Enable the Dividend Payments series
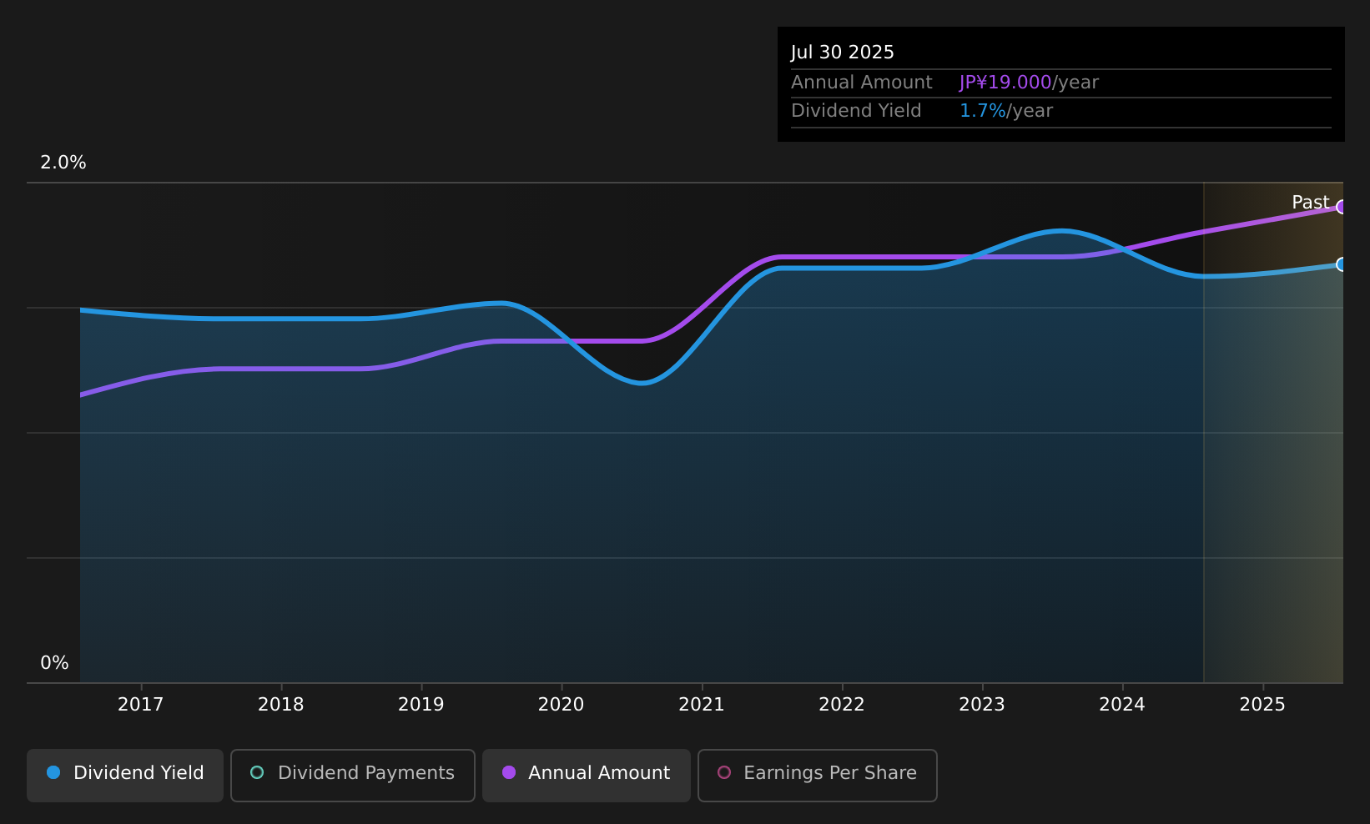Screen dimensions: 1370x824 tap(353, 775)
